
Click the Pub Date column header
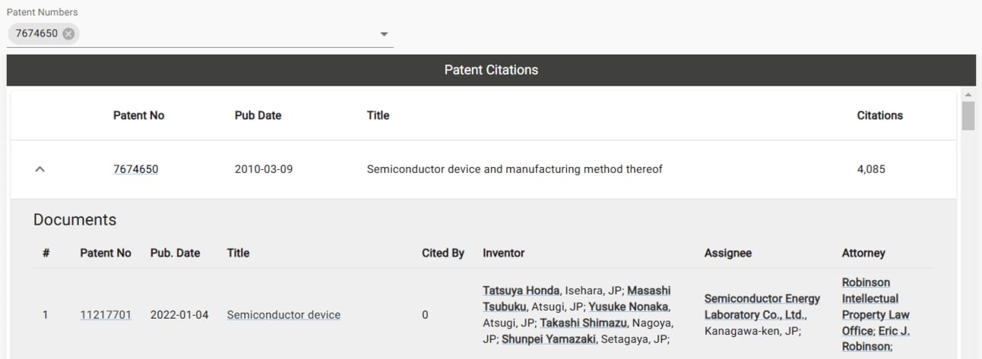coord(258,115)
